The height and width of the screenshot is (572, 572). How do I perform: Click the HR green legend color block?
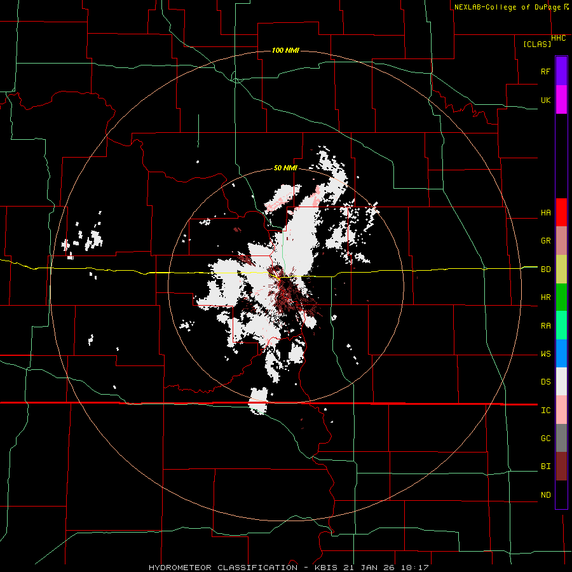coord(561,297)
